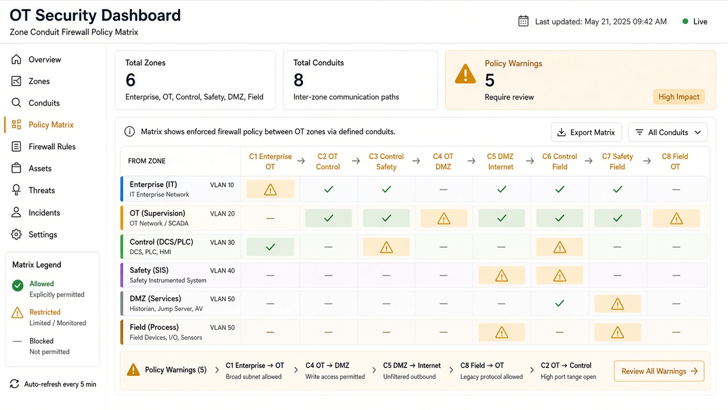
Task: Open the All Conduits filter dropdown
Action: [x=668, y=132]
